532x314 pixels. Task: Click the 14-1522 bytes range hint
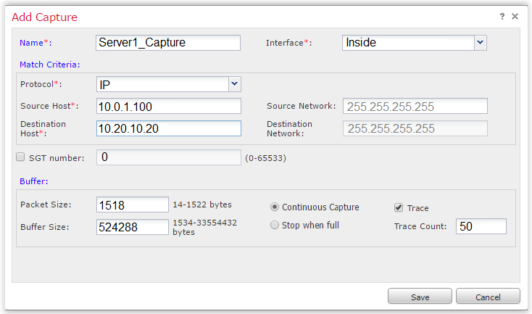(202, 204)
